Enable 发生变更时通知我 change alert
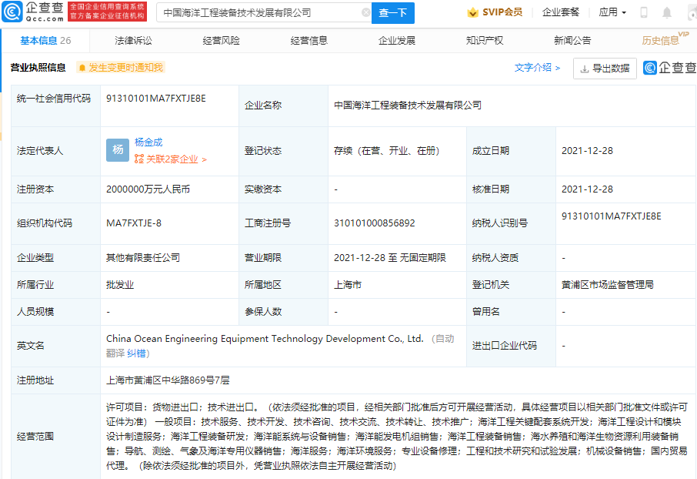Viewport: 697px width, 479px height. [120, 68]
